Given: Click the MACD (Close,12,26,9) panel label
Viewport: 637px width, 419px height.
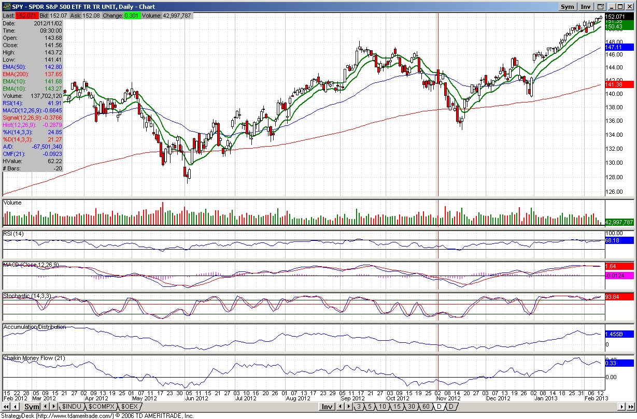Looking at the screenshot, I should click(x=31, y=265).
